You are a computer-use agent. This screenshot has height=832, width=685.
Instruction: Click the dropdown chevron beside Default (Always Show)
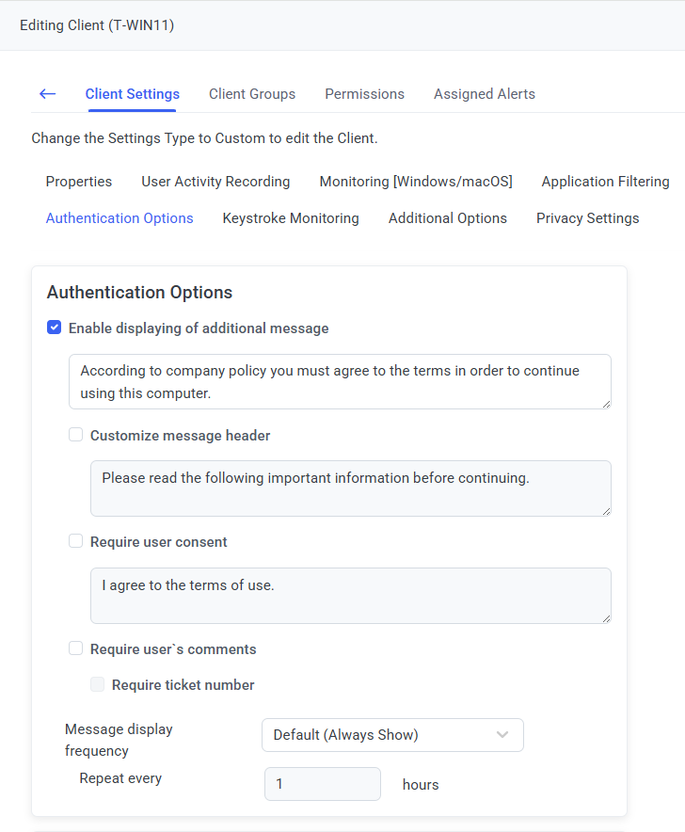(x=502, y=735)
